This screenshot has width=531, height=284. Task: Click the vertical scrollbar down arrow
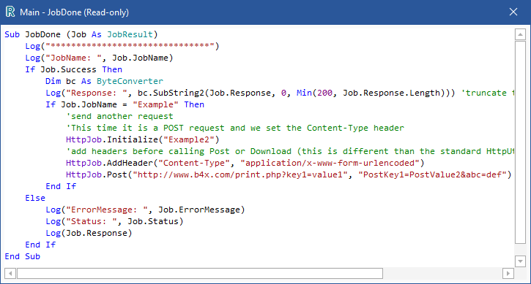tap(520, 261)
